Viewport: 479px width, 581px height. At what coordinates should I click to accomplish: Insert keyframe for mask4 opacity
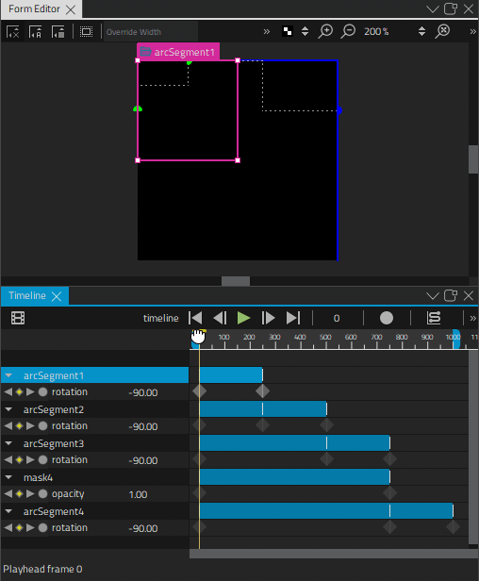[19, 494]
